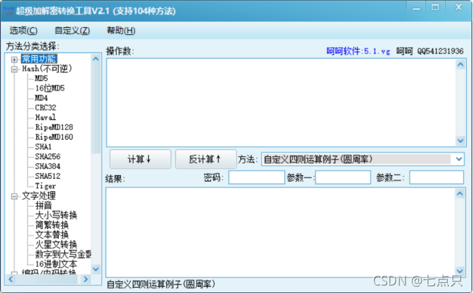The height and width of the screenshot is (293, 473).
Task: Pick SHA1 from the Hash list
Action: tap(43, 146)
